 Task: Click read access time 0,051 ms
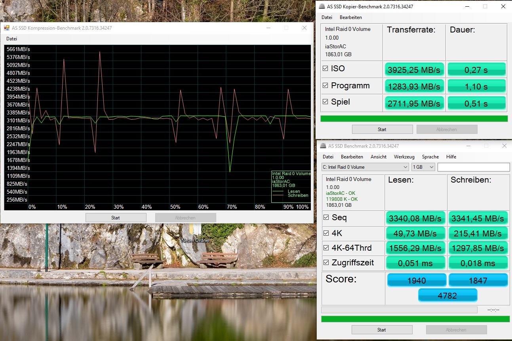[x=415, y=263]
